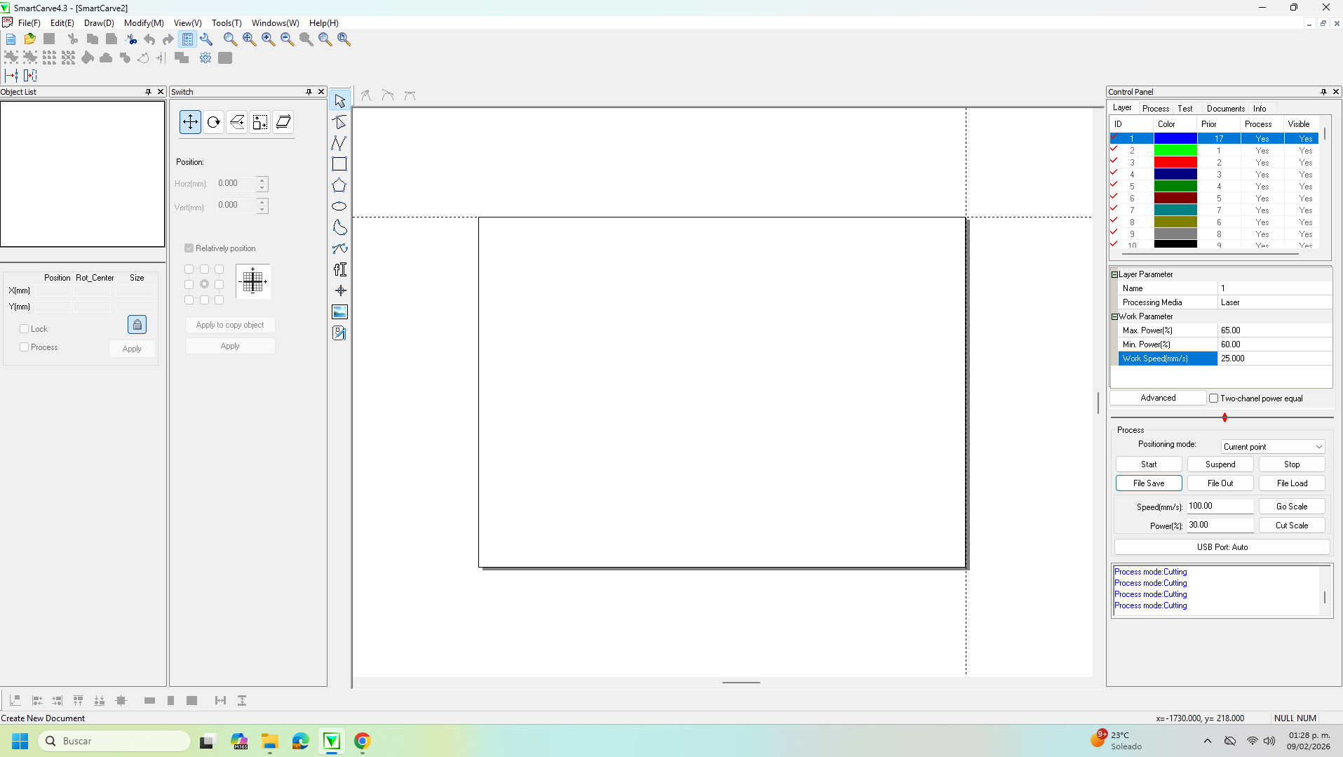Switch to the Size transform mode
Screen dimensions: 1343x757
[260, 122]
